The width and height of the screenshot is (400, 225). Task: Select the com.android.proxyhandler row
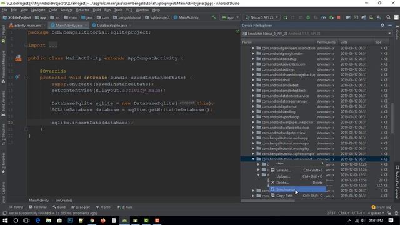(315, 54)
